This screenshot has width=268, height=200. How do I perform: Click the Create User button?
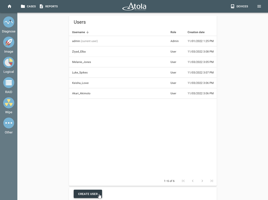[x=88, y=194]
